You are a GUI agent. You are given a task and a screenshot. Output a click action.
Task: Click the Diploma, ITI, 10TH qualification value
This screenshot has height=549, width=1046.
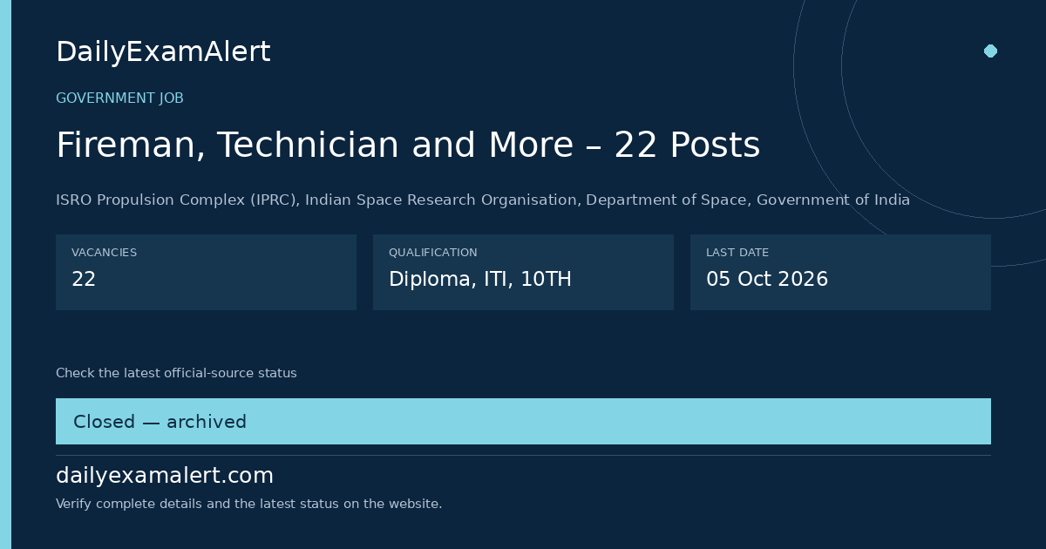(x=480, y=280)
